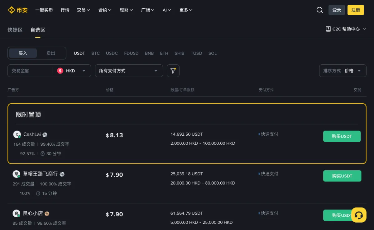Click 2,000.00 HKD - 100,000.00 HKD limit

click(x=203, y=143)
